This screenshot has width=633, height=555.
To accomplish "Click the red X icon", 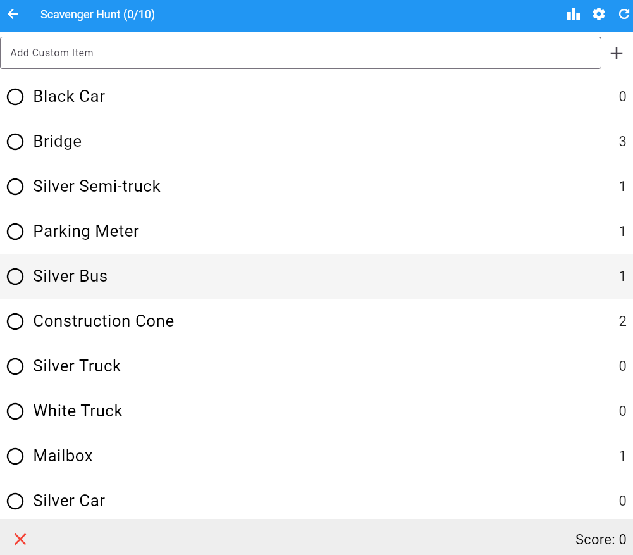I will (x=20, y=539).
